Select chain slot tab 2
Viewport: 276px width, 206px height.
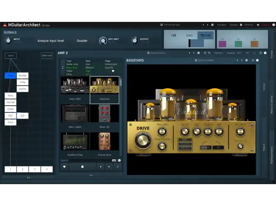[22, 169]
